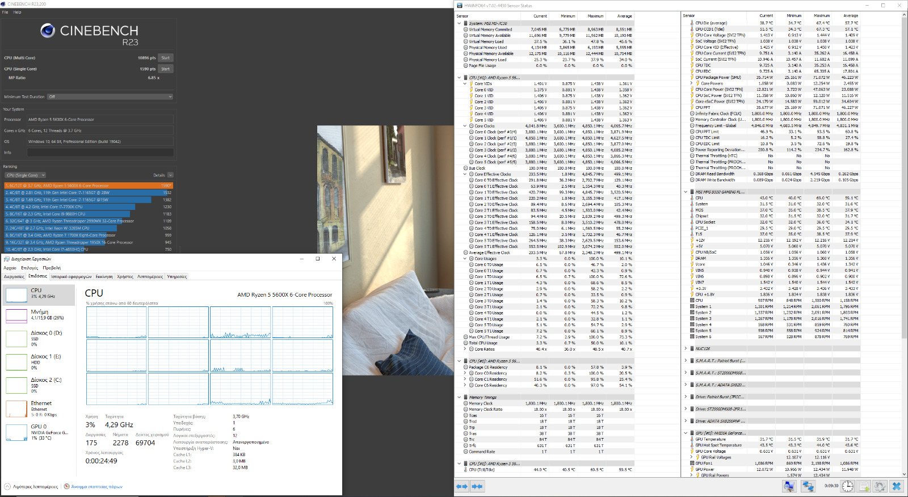Open HWiNFO settings gear icon
The width and height of the screenshot is (908, 497).
coord(880,486)
